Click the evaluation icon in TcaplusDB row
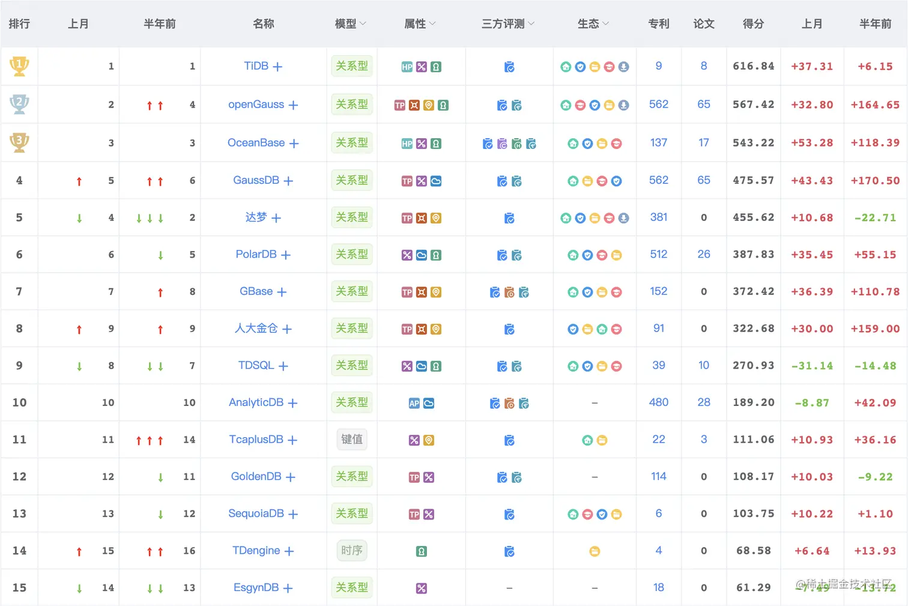This screenshot has height=606, width=908. [x=509, y=440]
